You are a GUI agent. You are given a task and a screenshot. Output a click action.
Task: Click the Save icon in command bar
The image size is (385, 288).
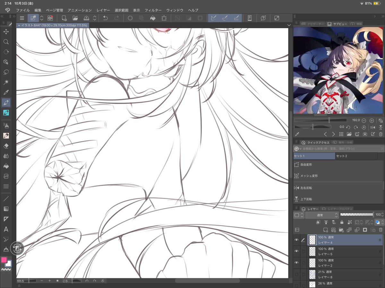[x=86, y=18]
